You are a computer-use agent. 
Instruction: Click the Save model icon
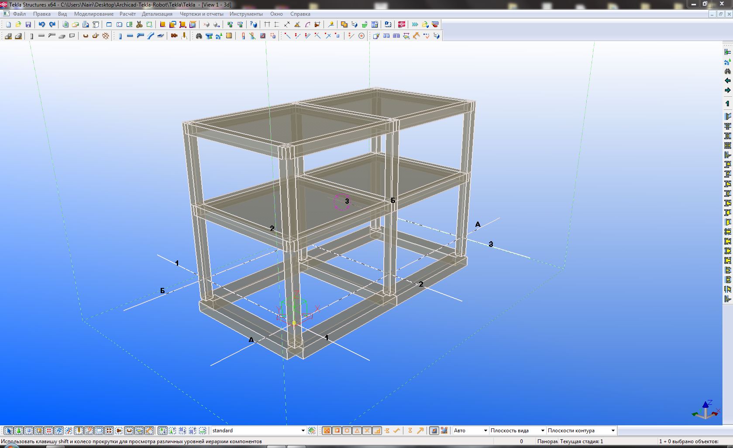coord(28,25)
